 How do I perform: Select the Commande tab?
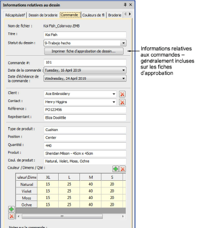pyautogui.click(x=69, y=15)
